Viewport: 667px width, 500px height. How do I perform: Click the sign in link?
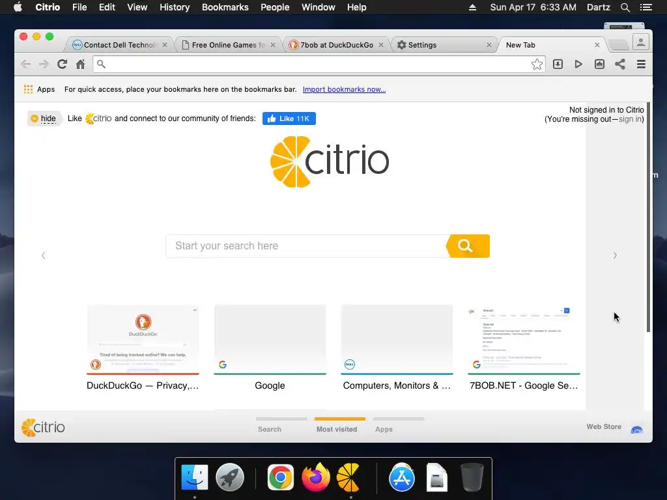click(630, 119)
